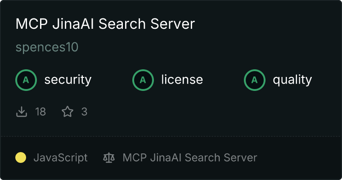342x180 pixels.
Task: Select the yellow JavaScript language dot
Action: [x=21, y=157]
